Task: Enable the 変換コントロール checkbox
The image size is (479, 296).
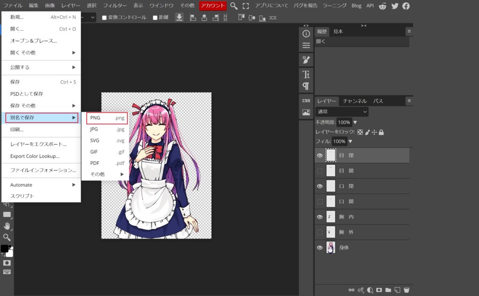Action: 104,18
